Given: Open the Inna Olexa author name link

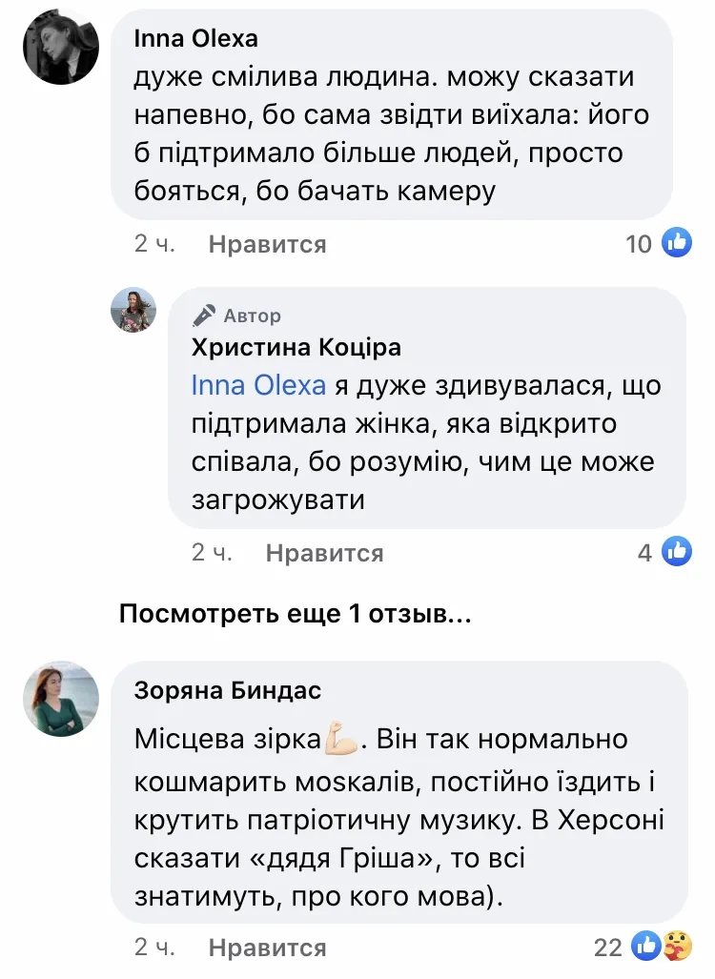Looking at the screenshot, I should (196, 40).
